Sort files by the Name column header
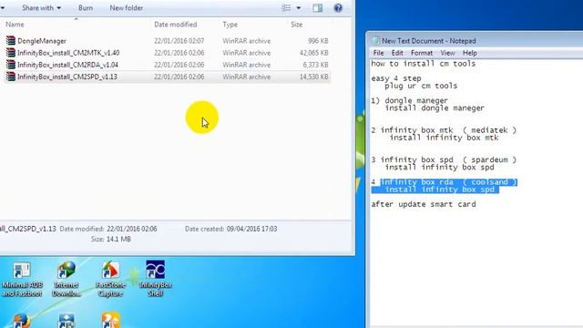This screenshot has height=328, width=583. (15, 25)
